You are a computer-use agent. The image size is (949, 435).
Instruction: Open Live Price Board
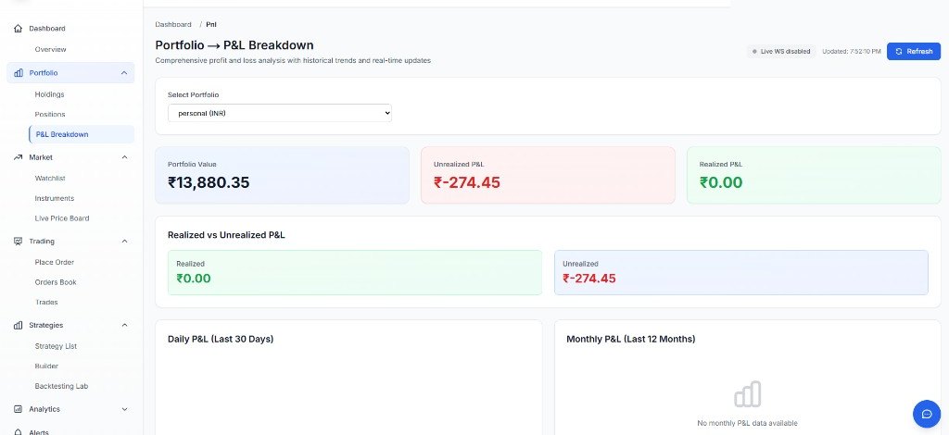(62, 218)
